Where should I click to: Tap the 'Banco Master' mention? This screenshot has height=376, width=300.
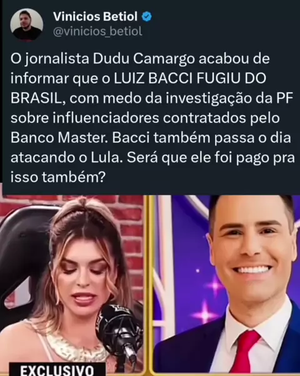(59, 138)
